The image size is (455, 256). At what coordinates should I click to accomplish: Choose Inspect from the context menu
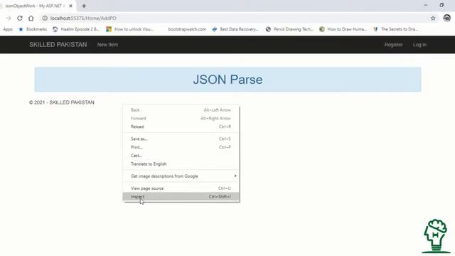181,197
